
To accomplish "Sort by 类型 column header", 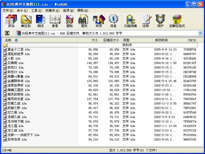I will [137, 40].
